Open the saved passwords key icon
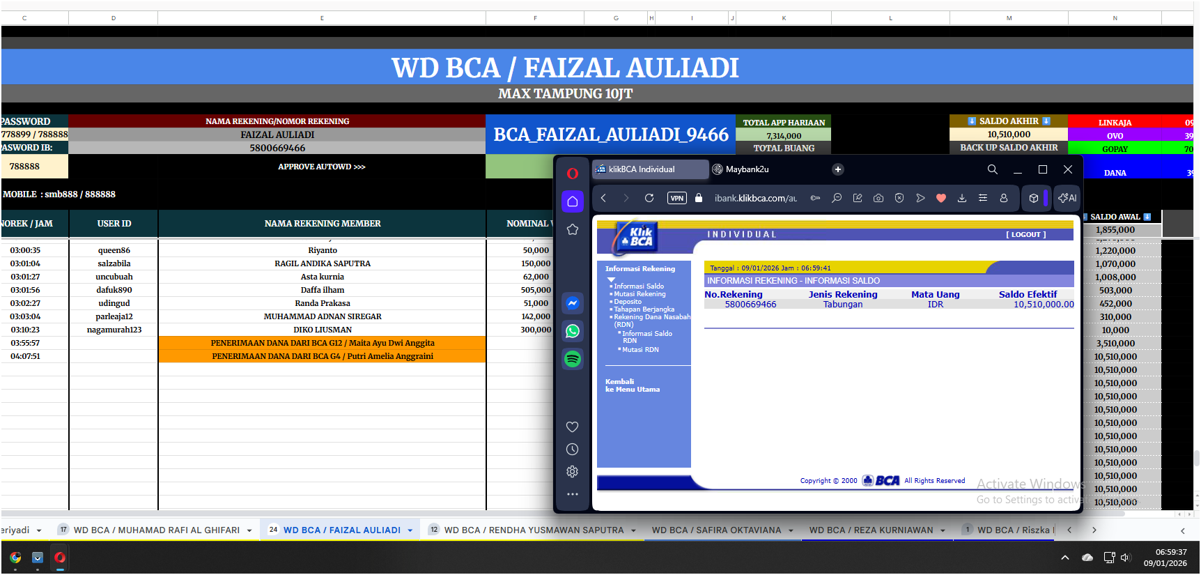Viewport: 1201px width, 575px height. tap(815, 198)
